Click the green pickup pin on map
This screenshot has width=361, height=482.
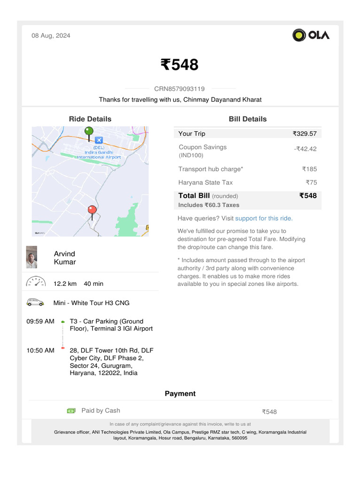(89, 132)
